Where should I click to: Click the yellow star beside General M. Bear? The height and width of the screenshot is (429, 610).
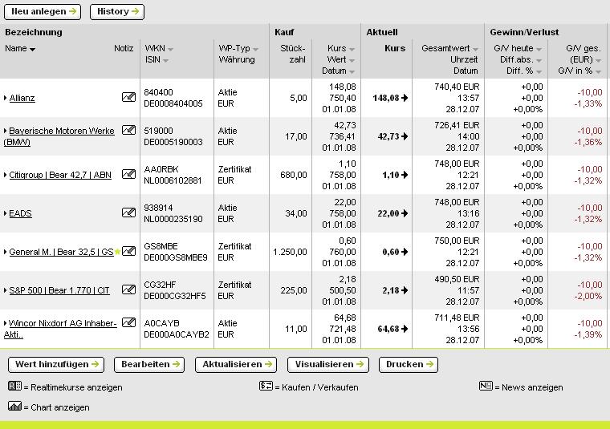point(117,252)
